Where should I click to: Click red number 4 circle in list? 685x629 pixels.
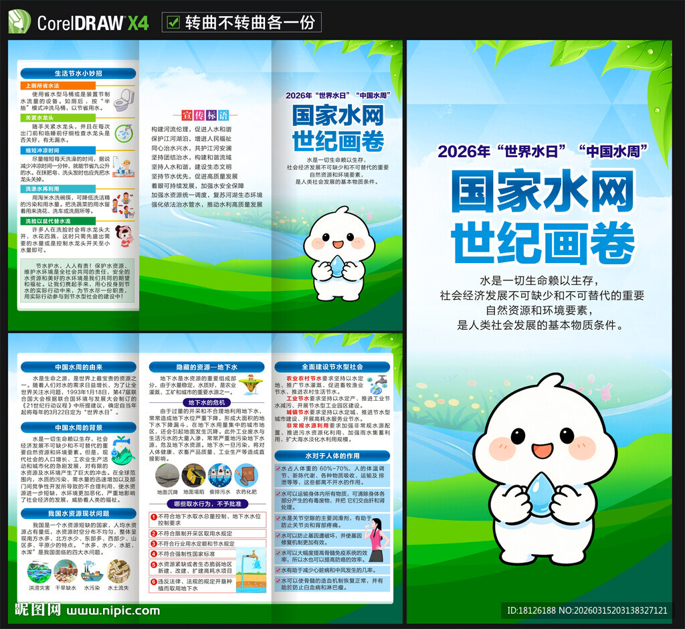tap(154, 554)
